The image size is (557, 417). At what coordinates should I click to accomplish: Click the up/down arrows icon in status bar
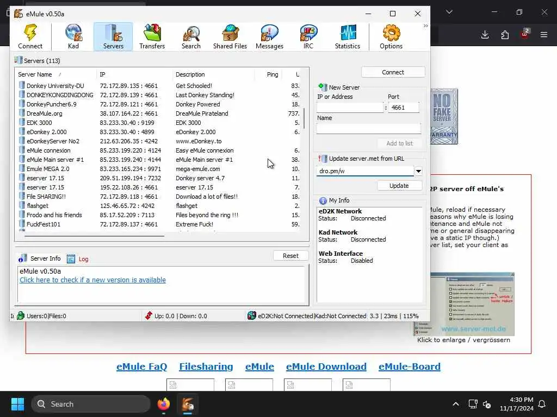[x=148, y=315]
